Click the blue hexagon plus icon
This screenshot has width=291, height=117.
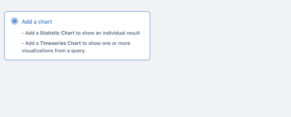coord(14,21)
